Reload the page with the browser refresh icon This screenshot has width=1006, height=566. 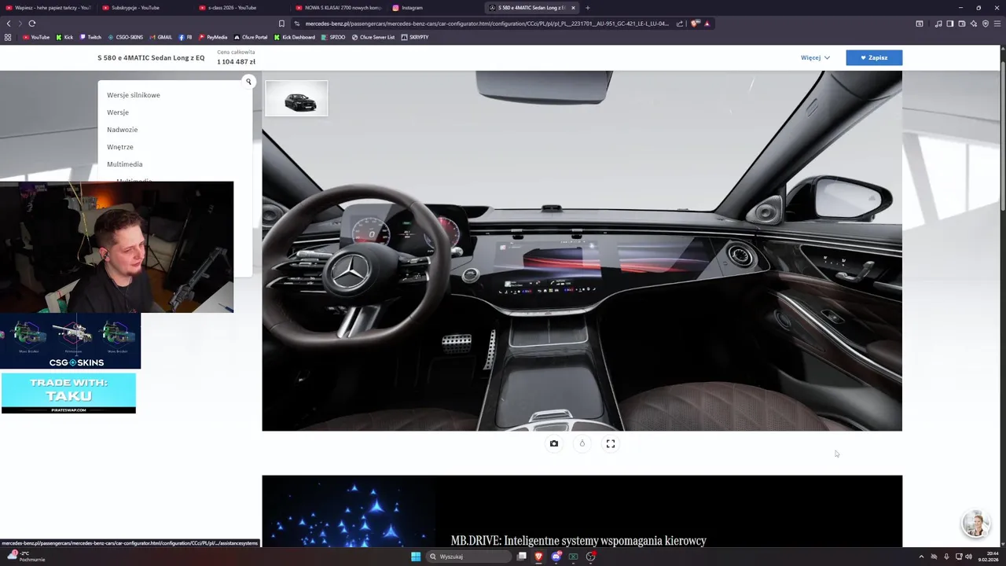[x=32, y=24]
